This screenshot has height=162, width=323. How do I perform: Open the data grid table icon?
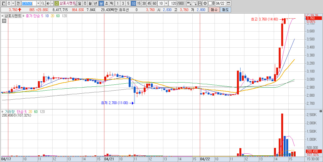pyautogui.click(x=4, y=20)
